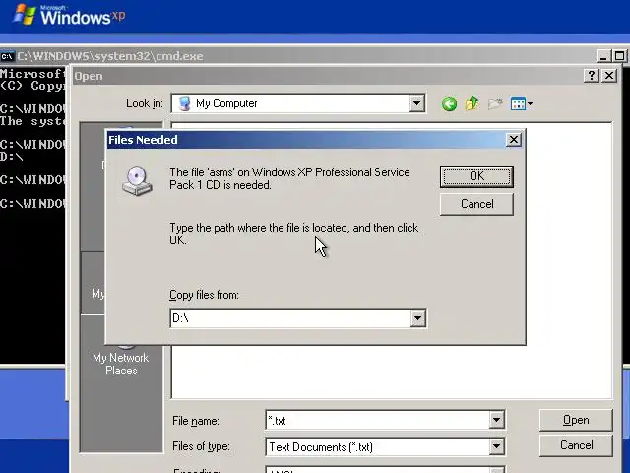Cancel the Files Needed dialog
Image resolution: width=630 pixels, height=473 pixels.
point(476,204)
